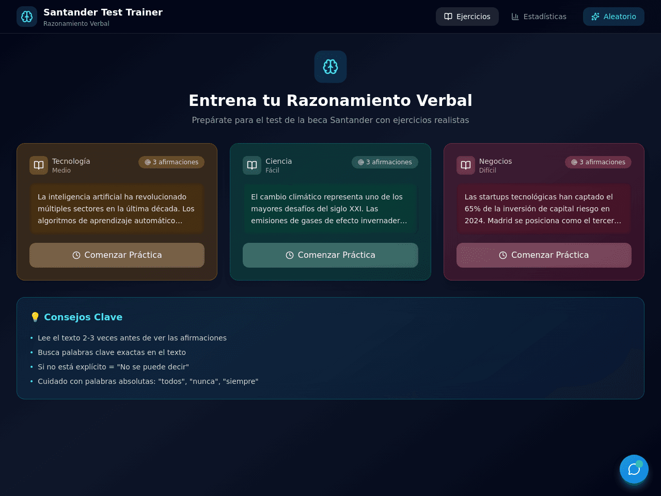Screen dimensions: 661x496
Task: Select the inteligencia artificial text excerpt
Action: coord(117,209)
